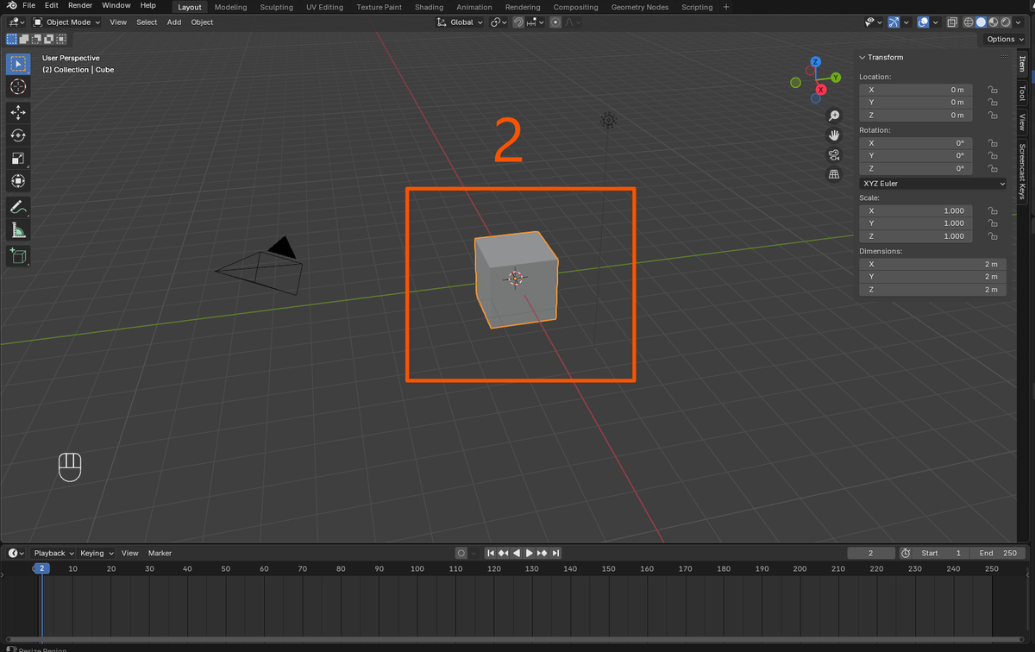Select the Scale tool in the left toolbar
Viewport: 1035px width, 652px height.
18,158
